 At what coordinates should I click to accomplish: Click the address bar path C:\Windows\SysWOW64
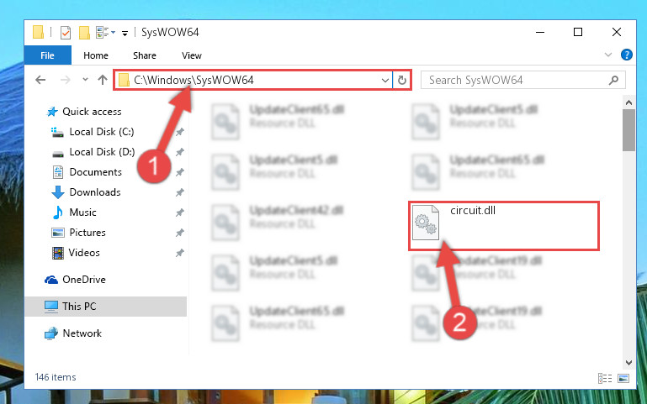tap(194, 80)
